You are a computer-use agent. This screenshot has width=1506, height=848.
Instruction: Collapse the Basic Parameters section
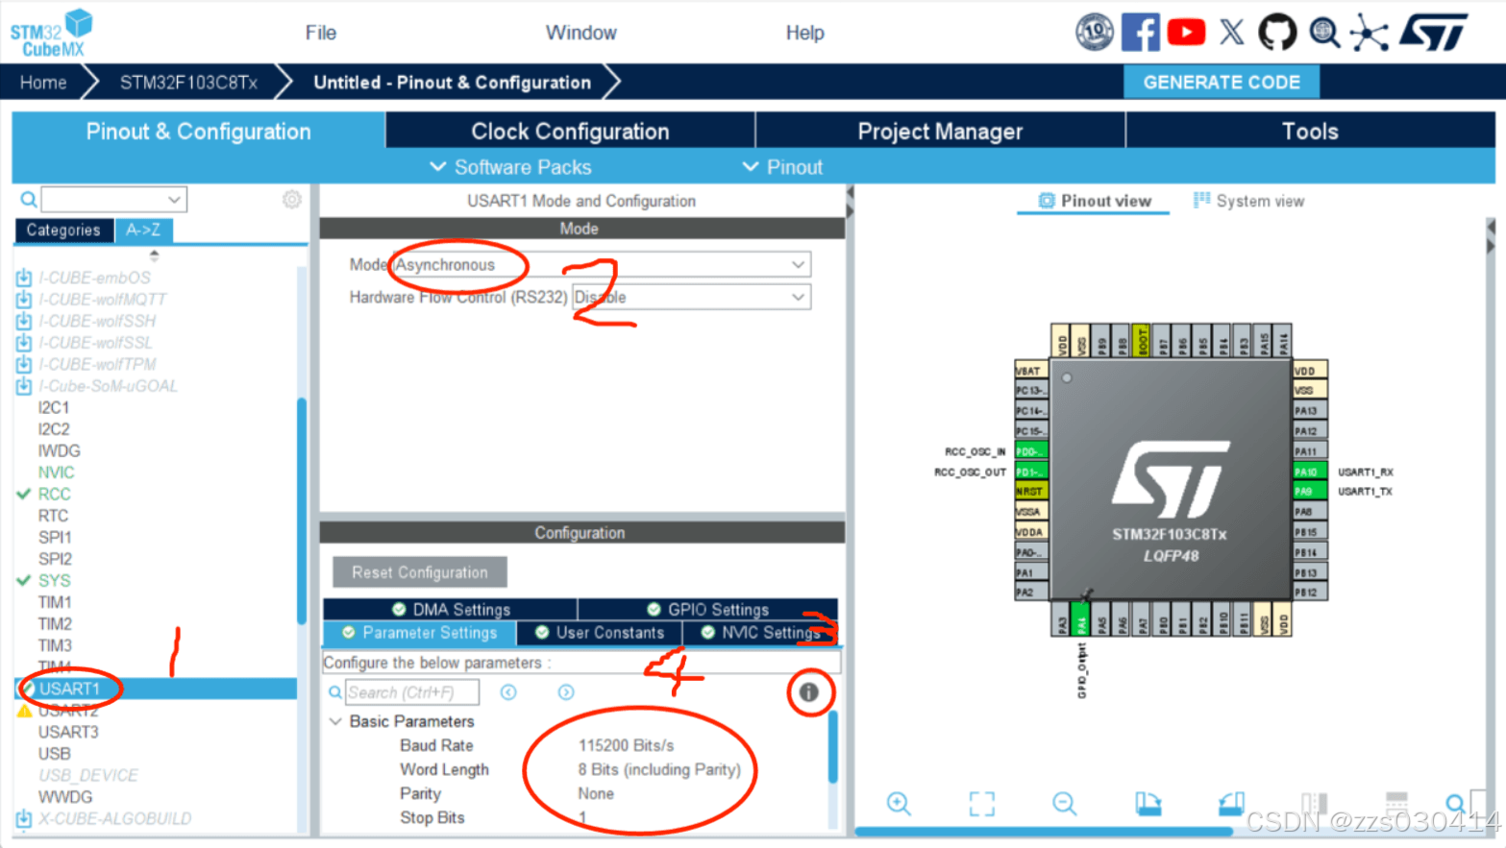[x=335, y=721]
